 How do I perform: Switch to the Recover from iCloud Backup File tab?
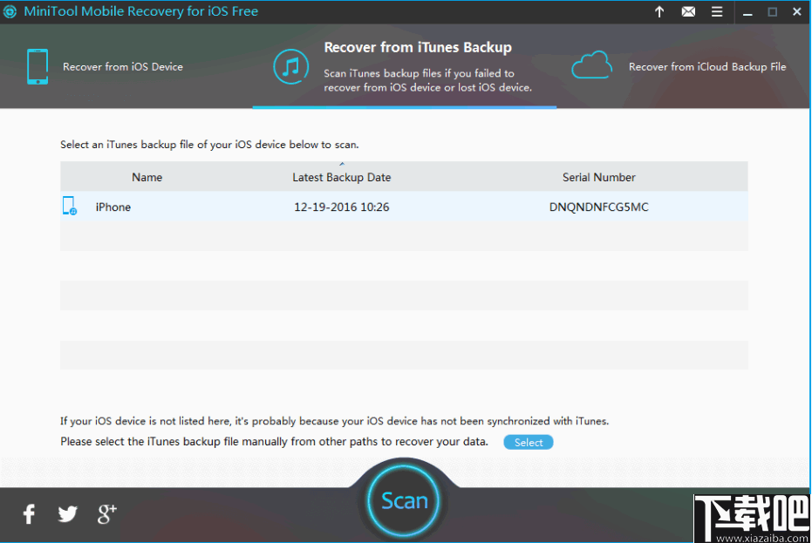[x=706, y=66]
